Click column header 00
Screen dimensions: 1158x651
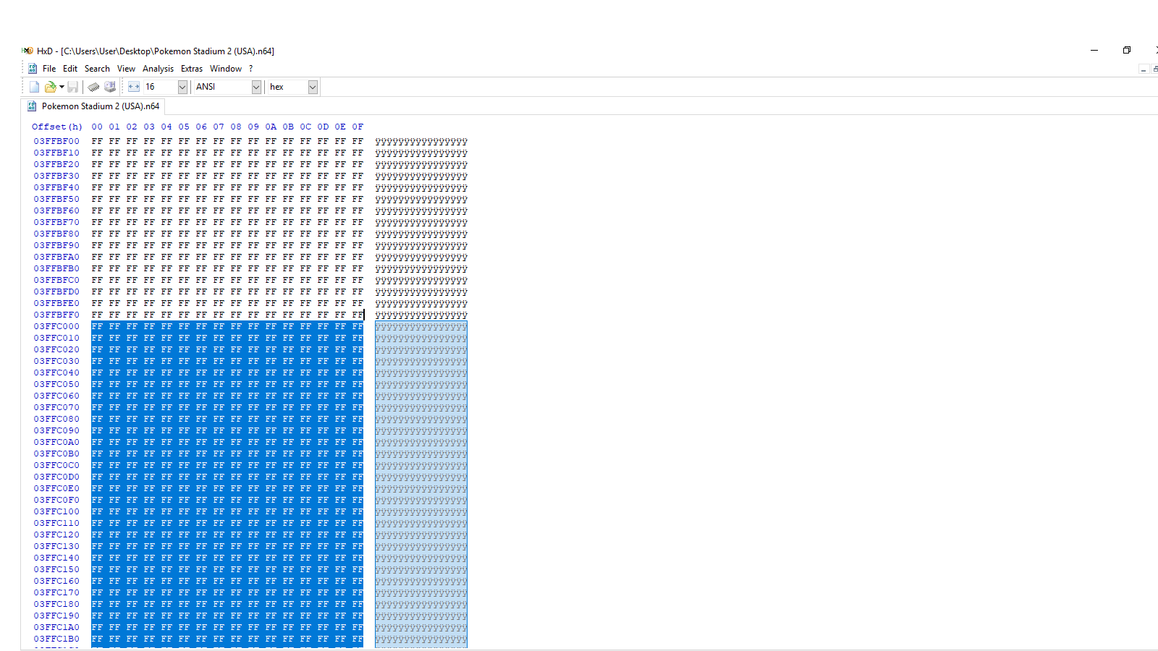click(97, 127)
